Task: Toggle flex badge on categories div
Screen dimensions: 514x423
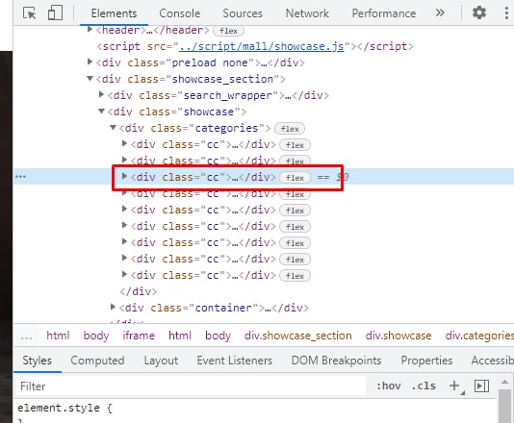Action: point(290,129)
